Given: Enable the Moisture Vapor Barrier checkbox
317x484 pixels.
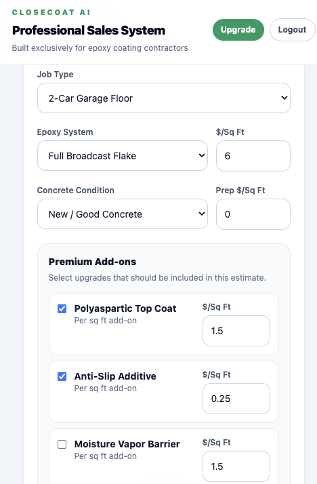Looking at the screenshot, I should (x=62, y=444).
